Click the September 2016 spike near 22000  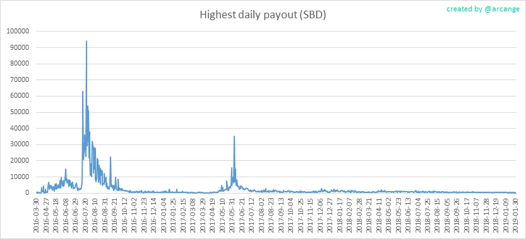coord(111,157)
